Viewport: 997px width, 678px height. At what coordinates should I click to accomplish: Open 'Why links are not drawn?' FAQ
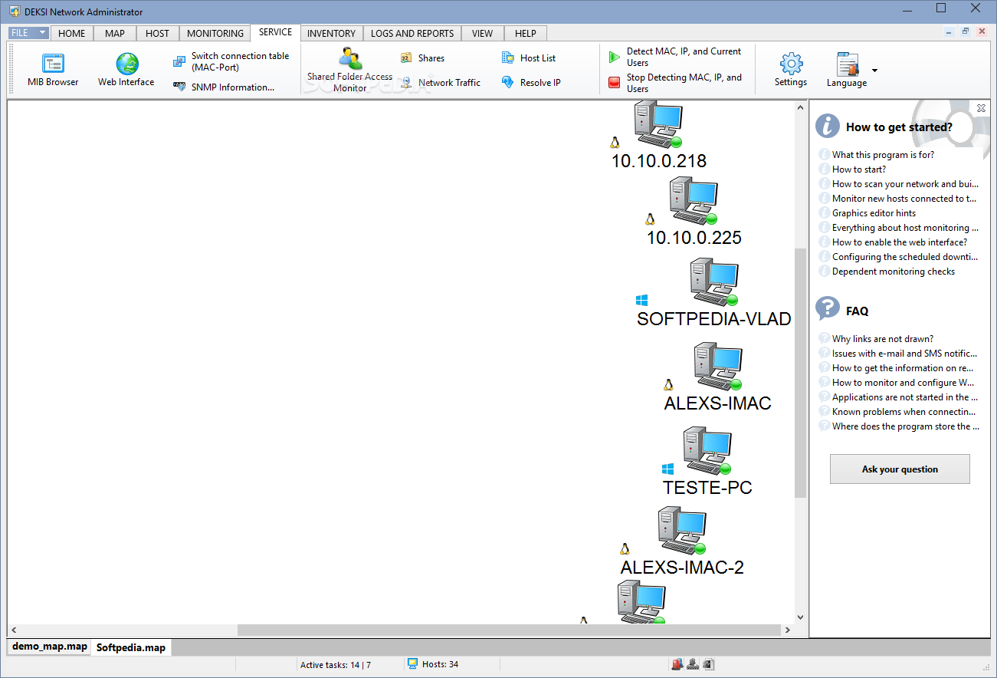883,338
